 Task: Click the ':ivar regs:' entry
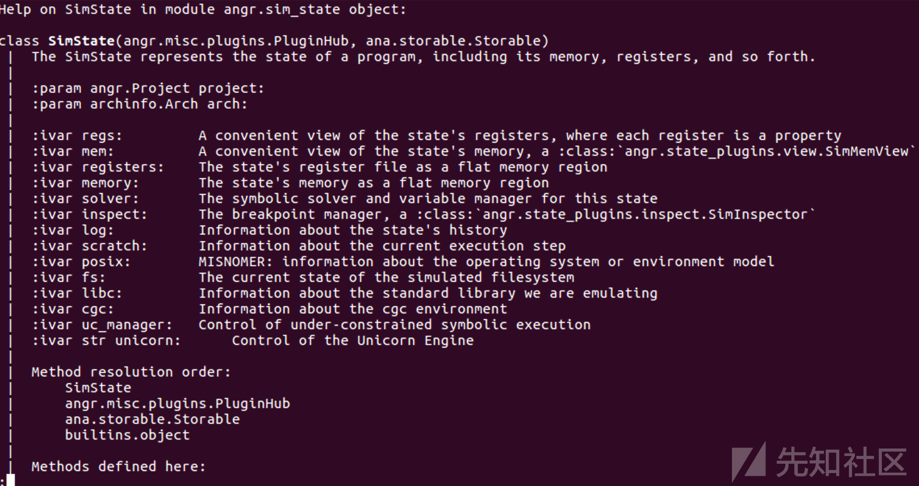click(77, 135)
